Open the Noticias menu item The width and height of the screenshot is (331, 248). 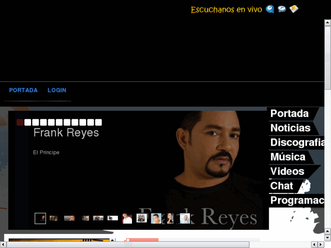pyautogui.click(x=290, y=128)
